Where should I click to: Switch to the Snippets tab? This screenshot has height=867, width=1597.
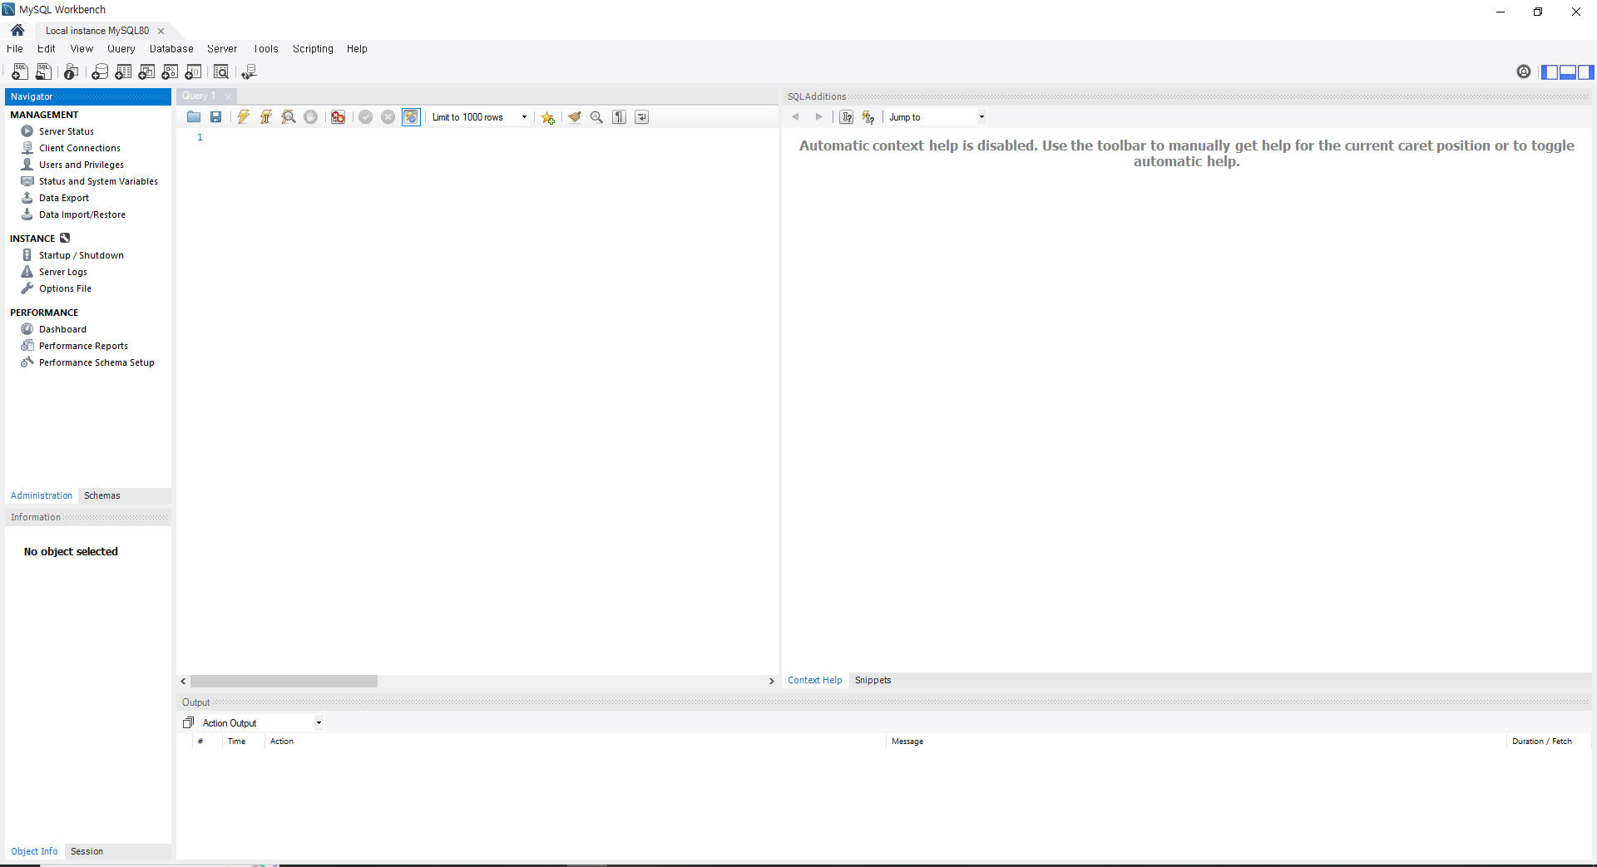[873, 680]
